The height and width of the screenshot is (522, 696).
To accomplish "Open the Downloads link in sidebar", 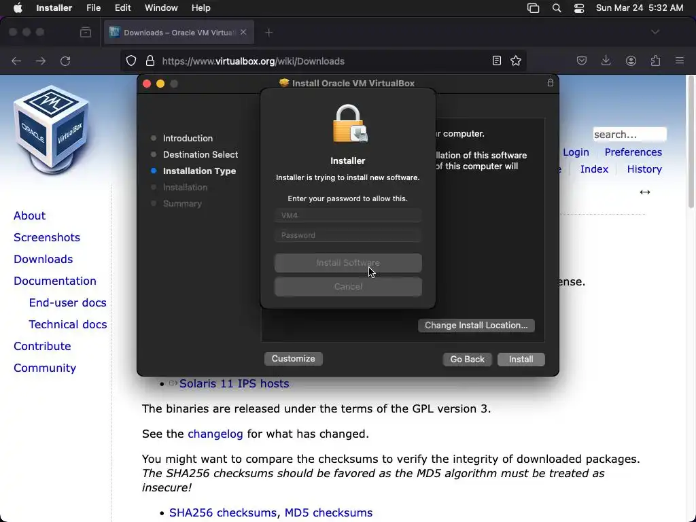I will coord(43,259).
